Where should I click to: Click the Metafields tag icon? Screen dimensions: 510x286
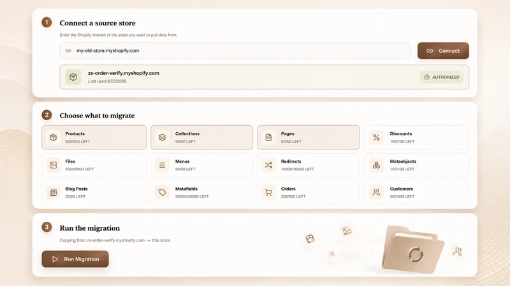[x=162, y=193]
